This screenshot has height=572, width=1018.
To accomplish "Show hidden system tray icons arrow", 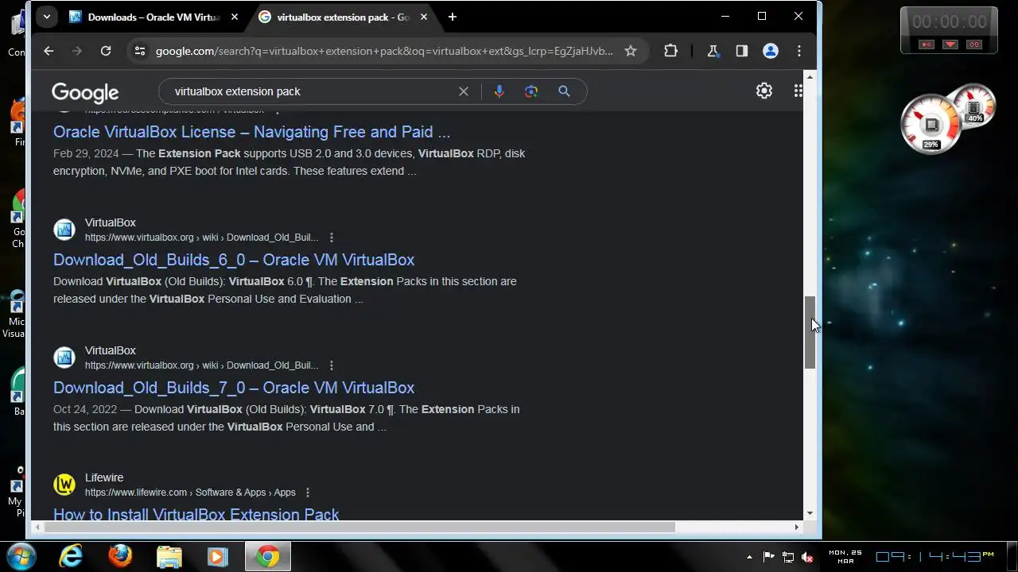I will [748, 557].
